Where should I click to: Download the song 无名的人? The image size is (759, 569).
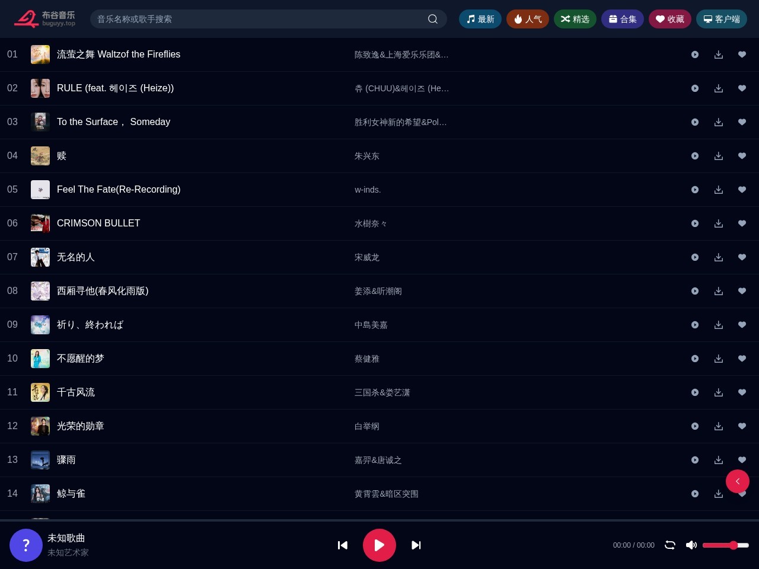[x=719, y=257]
